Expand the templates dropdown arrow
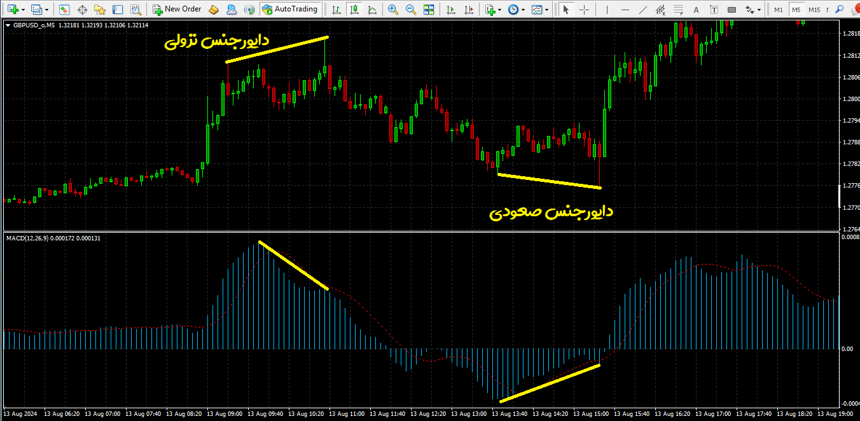The height and width of the screenshot is (421, 860). click(546, 10)
